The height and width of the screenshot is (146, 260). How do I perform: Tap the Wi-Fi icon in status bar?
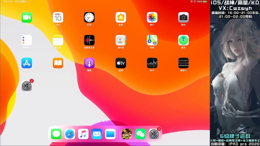coord(191,1)
